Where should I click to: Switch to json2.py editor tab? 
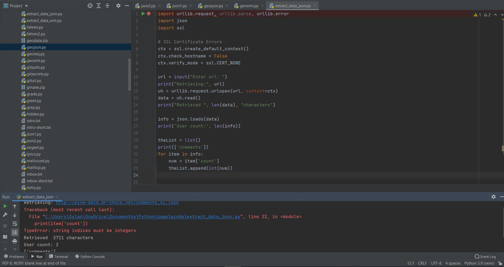[148, 6]
